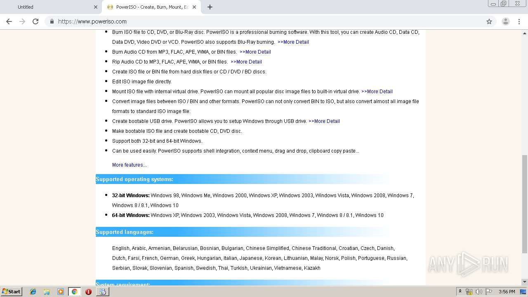The image size is (528, 297).
Task: Close the PowerISO tab
Action: coord(194,7)
